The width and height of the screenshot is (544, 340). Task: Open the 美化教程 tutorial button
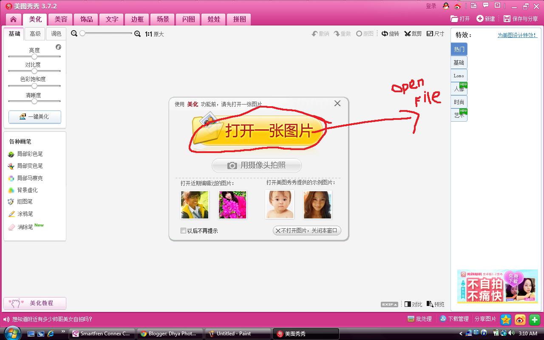coord(35,303)
